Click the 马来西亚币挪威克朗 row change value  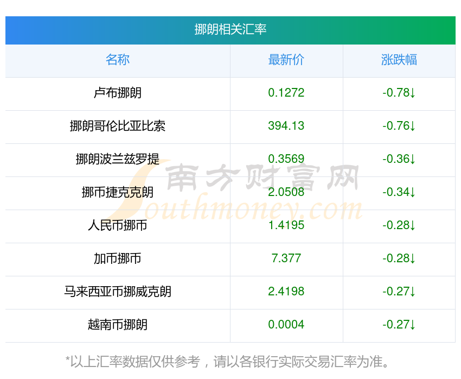click(399, 292)
